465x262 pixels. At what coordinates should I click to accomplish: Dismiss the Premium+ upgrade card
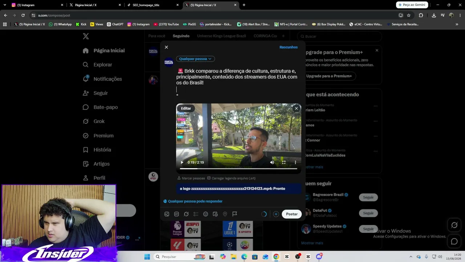point(377,50)
